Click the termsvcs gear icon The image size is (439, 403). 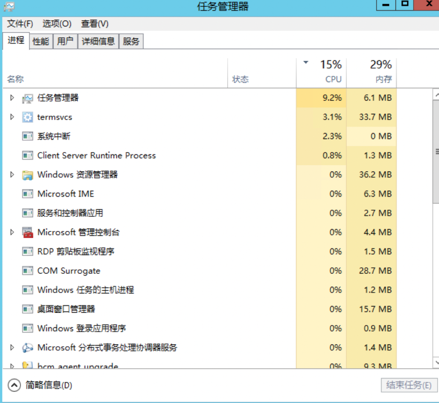click(27, 118)
